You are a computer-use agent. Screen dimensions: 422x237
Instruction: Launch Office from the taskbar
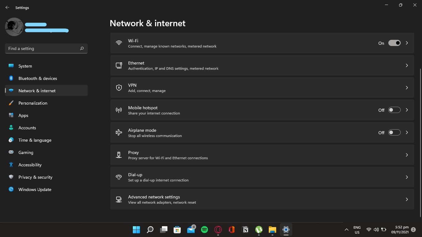tap(232, 230)
